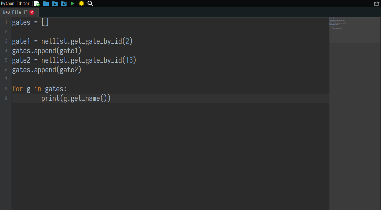
Task: Run the Python script
Action: click(72, 3)
